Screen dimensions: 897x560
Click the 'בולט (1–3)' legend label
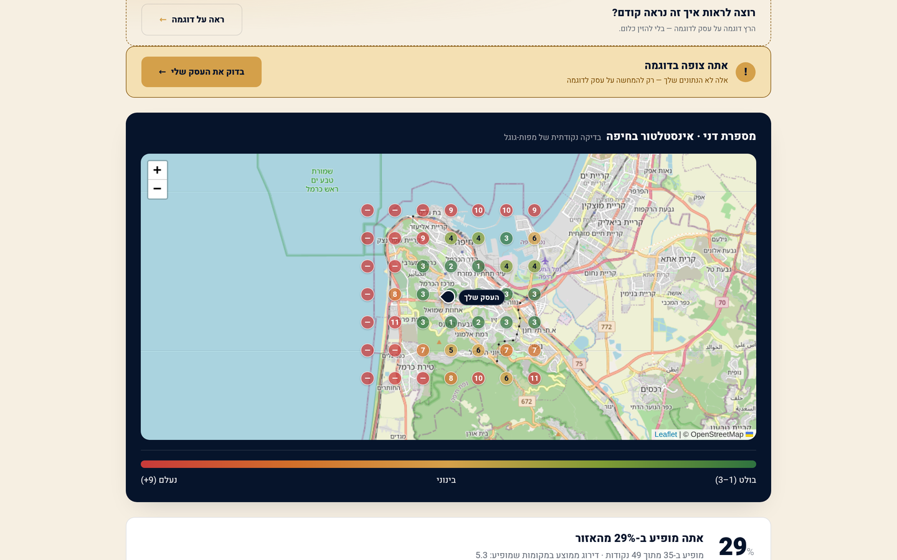click(736, 480)
